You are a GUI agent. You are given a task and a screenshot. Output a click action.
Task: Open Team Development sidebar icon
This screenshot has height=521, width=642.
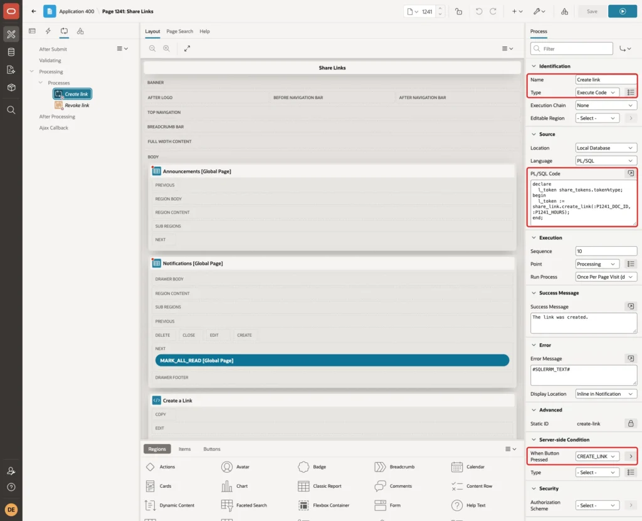click(x=11, y=70)
